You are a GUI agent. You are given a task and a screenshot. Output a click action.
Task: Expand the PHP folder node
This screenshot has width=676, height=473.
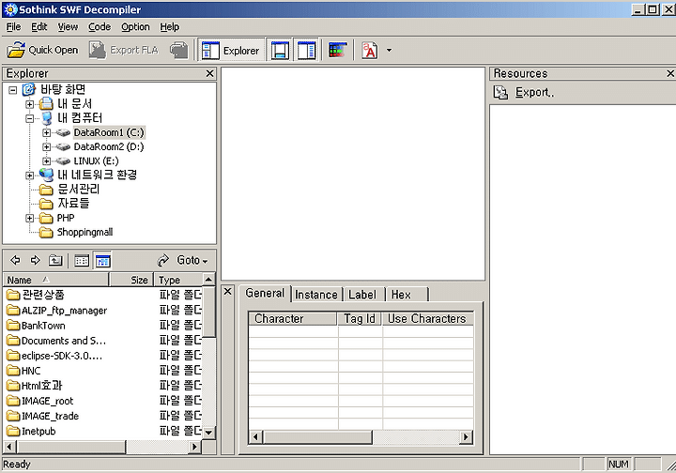tap(29, 218)
